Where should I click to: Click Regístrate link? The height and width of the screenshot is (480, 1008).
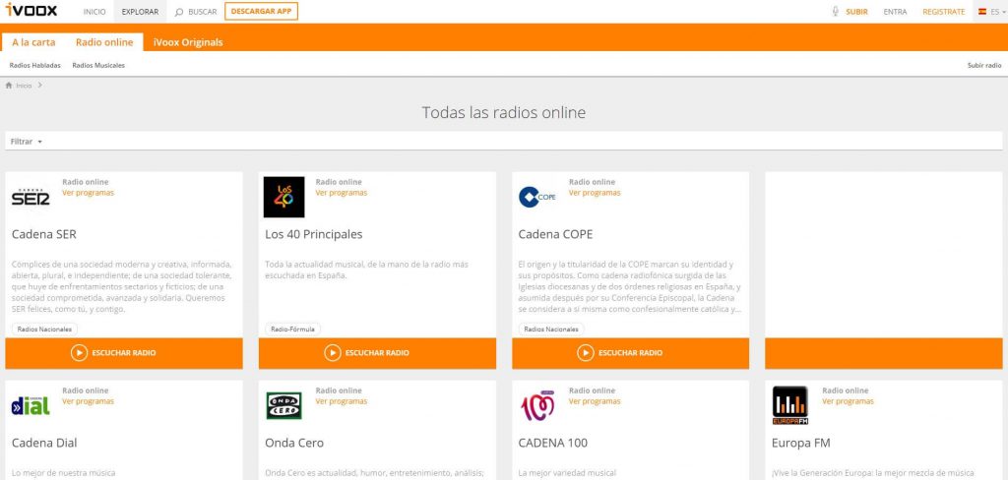coord(944,12)
